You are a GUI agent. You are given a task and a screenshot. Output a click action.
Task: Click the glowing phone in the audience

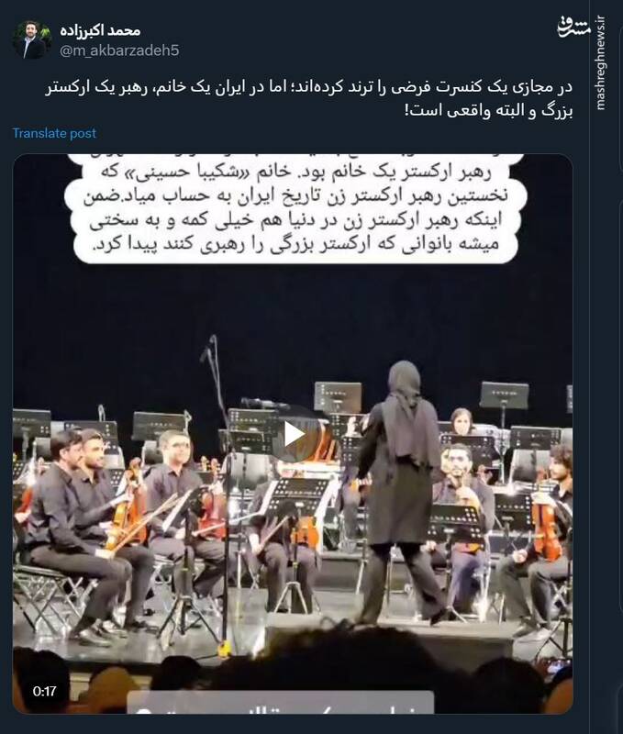[x=556, y=667]
